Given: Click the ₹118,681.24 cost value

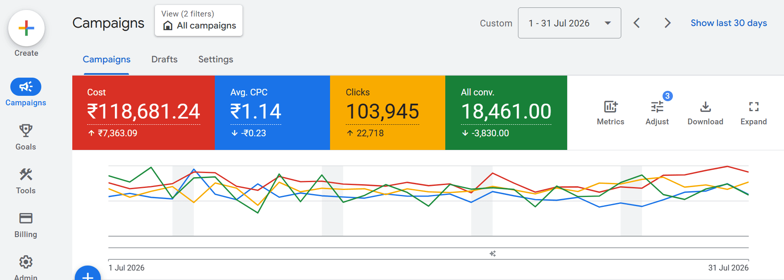Looking at the screenshot, I should [x=143, y=112].
